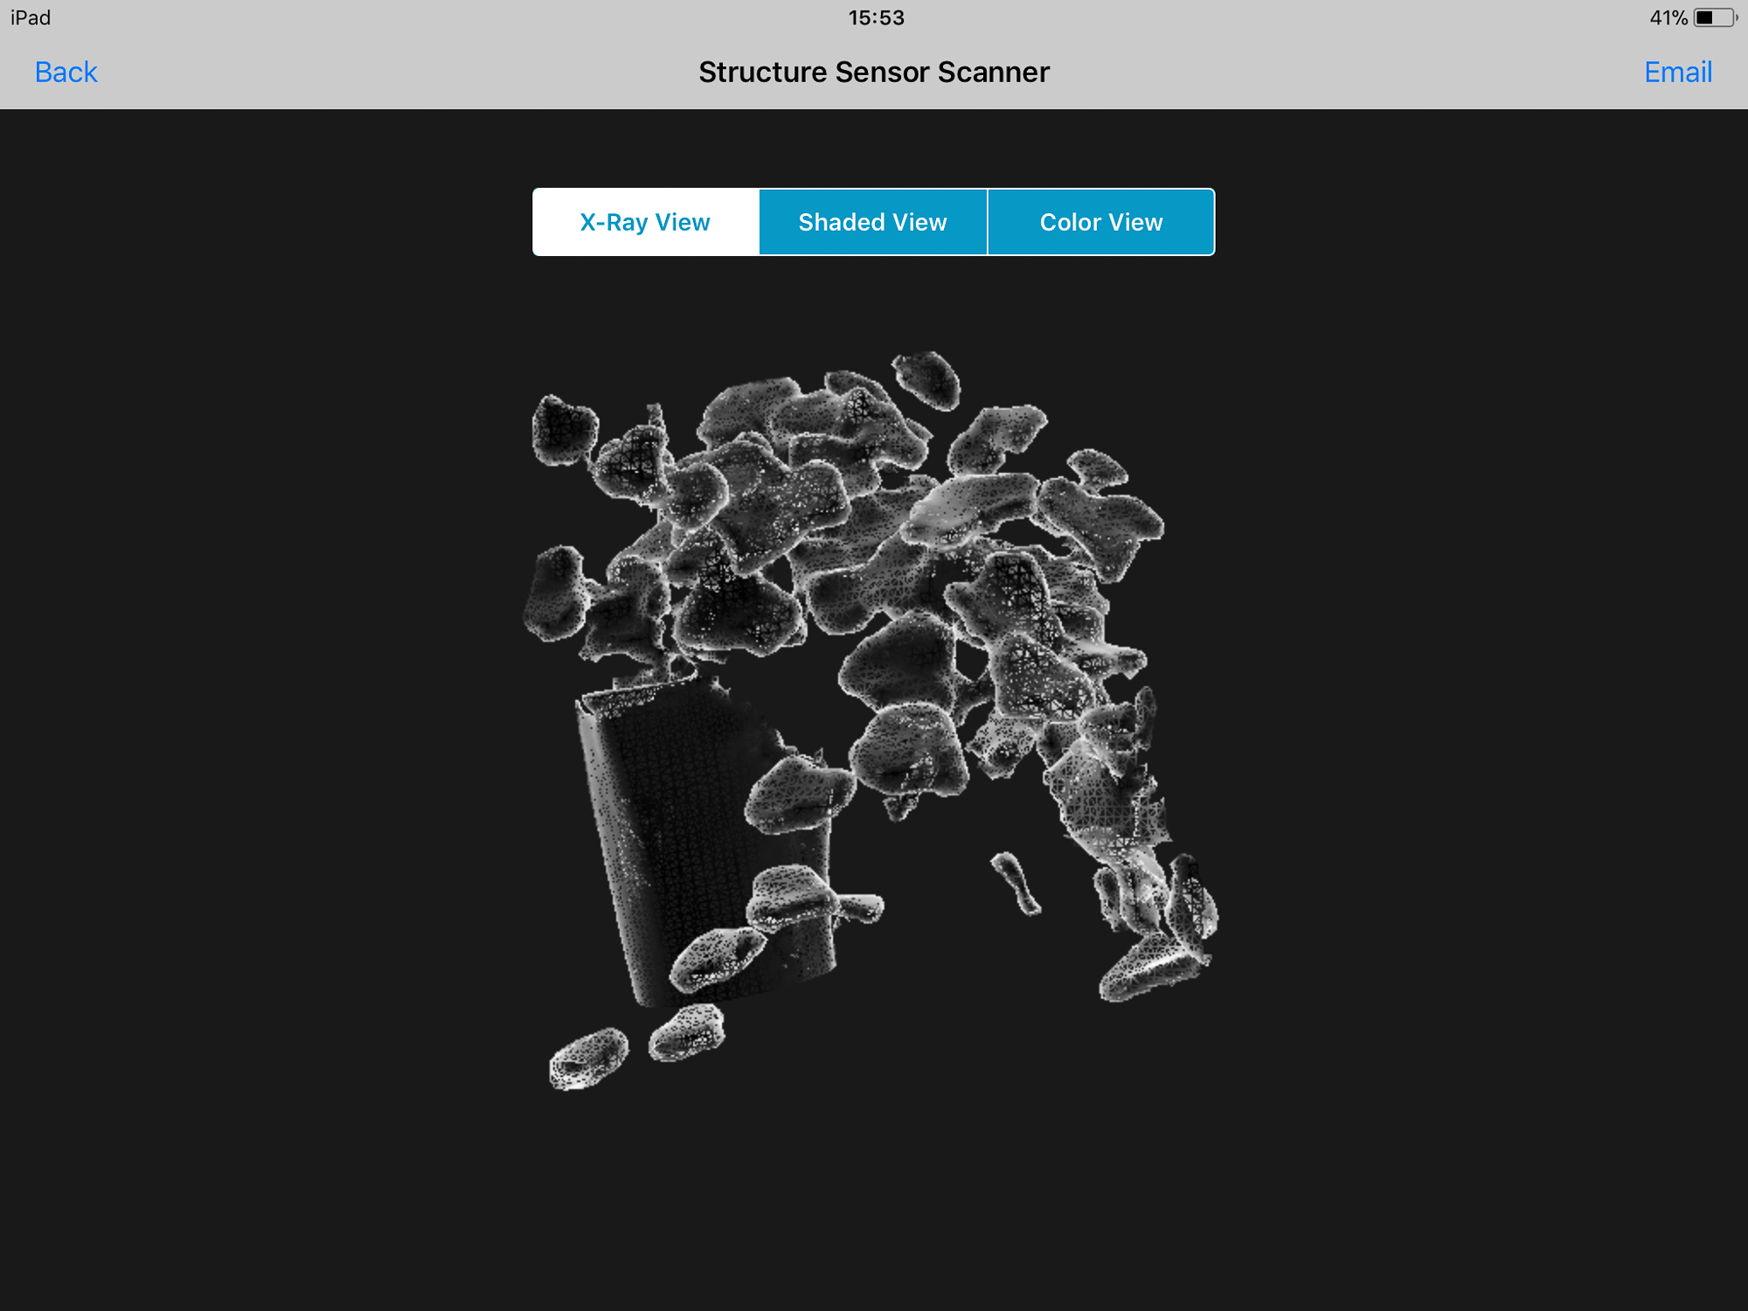Open the Email export option

click(x=1677, y=72)
